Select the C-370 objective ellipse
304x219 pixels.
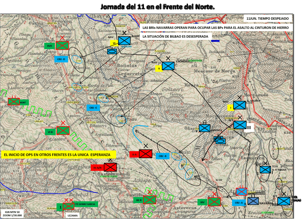[x=176, y=156]
